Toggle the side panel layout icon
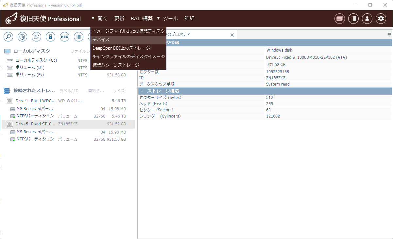Viewport: 393px width, 239px height. [353, 19]
